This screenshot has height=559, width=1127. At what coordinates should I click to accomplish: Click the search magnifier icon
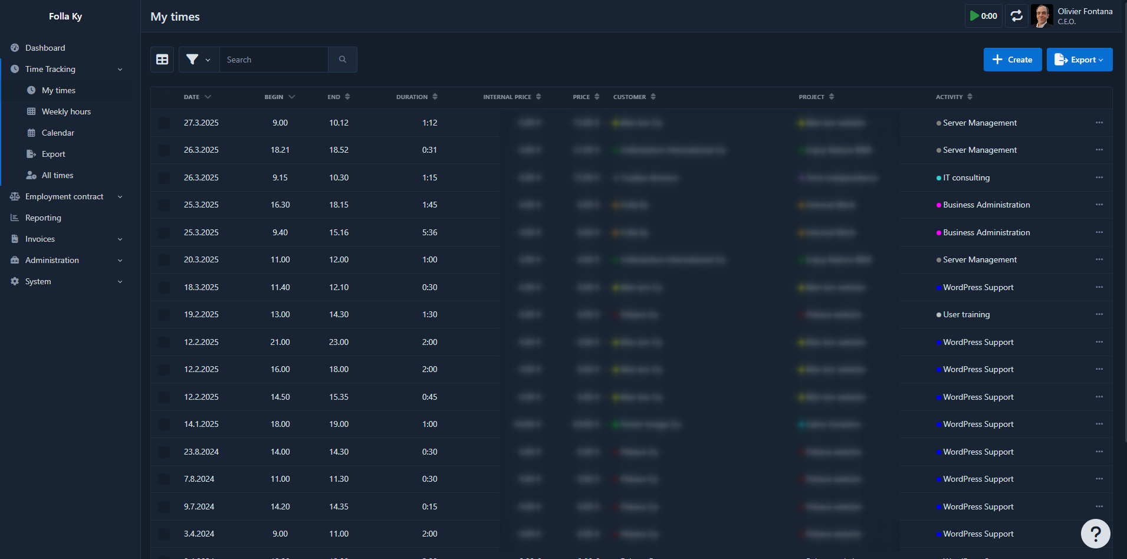tap(343, 60)
